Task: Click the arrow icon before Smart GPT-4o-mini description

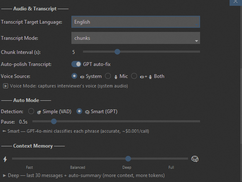Action: click(4, 131)
